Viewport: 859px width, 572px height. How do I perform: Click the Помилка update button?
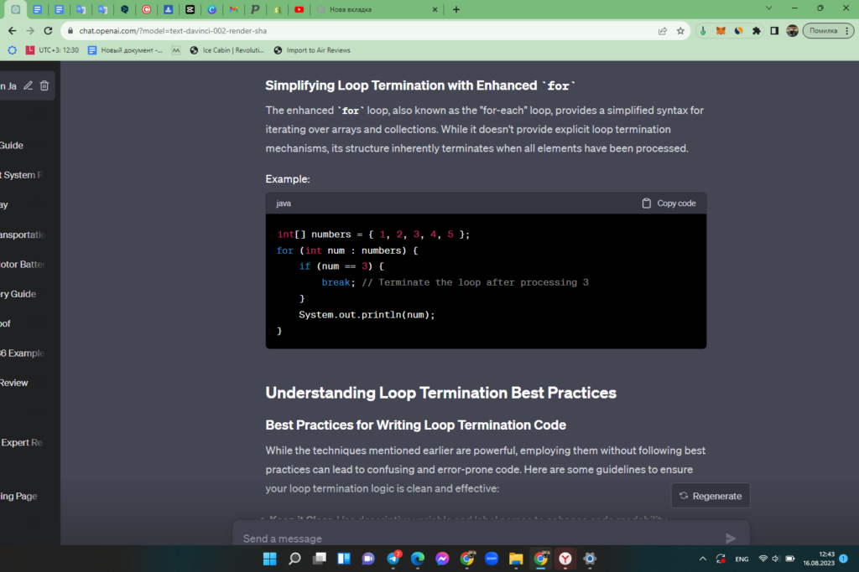(828, 31)
